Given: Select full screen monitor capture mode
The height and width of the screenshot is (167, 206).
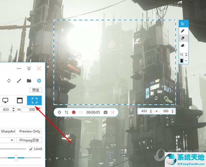Looking at the screenshot, I should (5, 100).
